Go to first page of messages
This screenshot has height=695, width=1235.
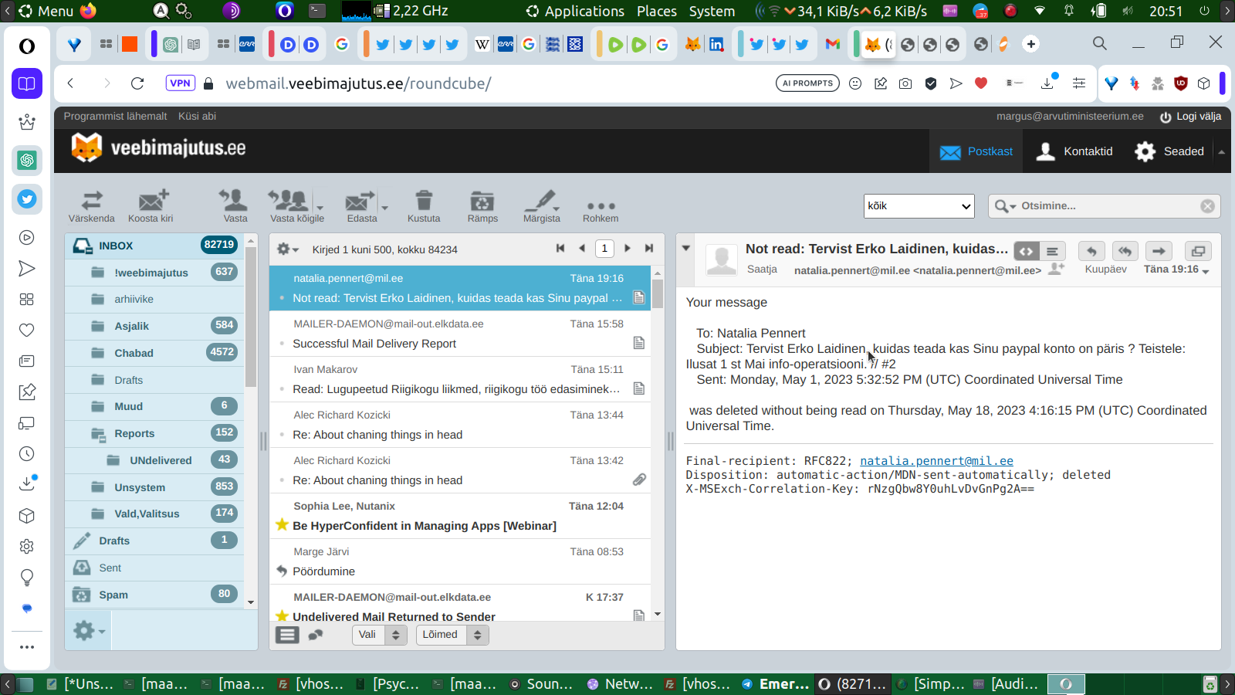(x=560, y=249)
